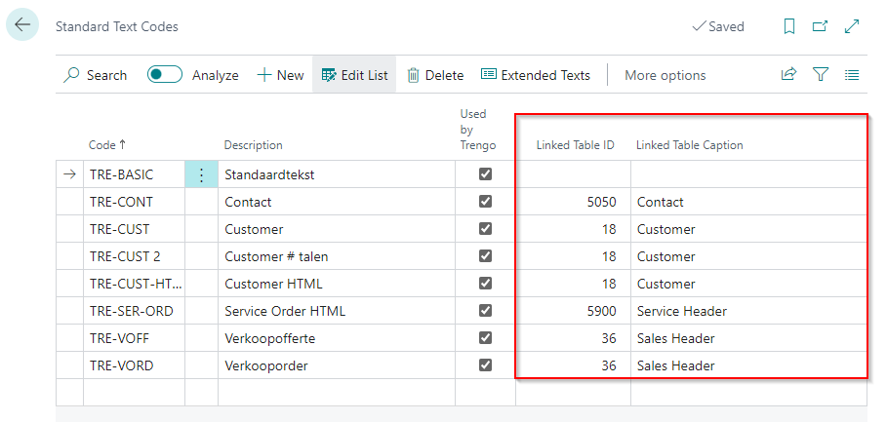Toggle Used by Trengo checkbox for Customer HTML
This screenshot has width=887, height=422.
485,283
